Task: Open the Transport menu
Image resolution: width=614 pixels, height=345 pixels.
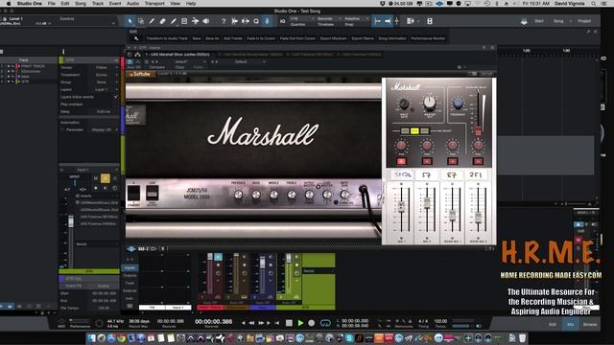Action: [x=154, y=4]
